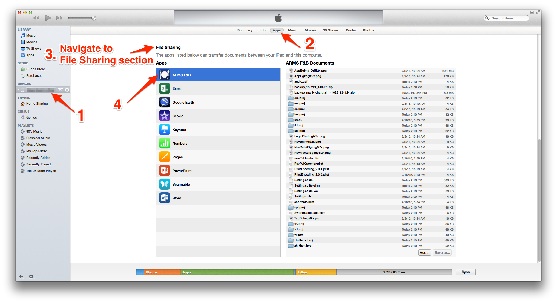The image size is (557, 303).
Task: Select the iMovie app icon
Action: pos(164,116)
